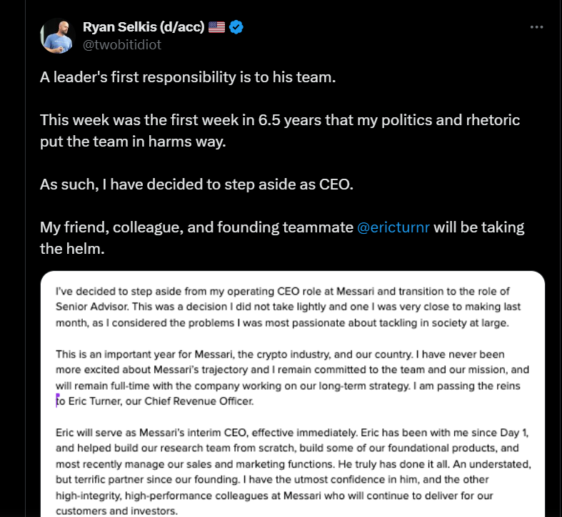This screenshot has height=517, width=562.
Task: Open the three-dot more options menu
Action: point(536,27)
